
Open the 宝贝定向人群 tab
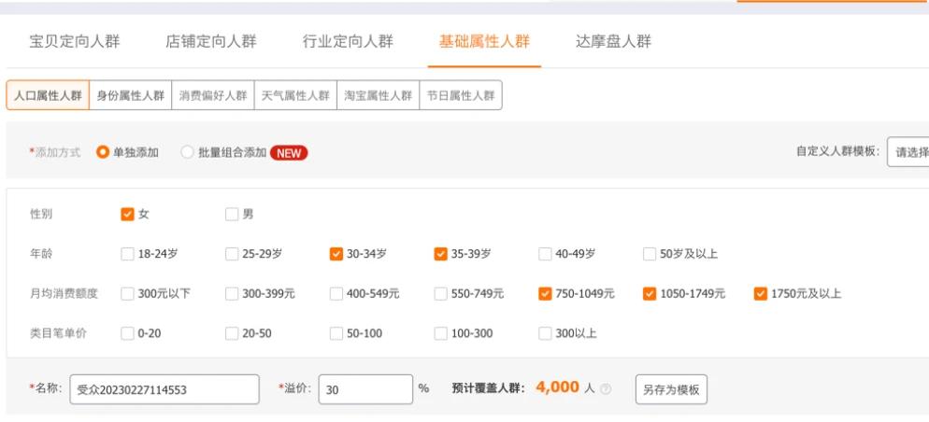(75, 41)
